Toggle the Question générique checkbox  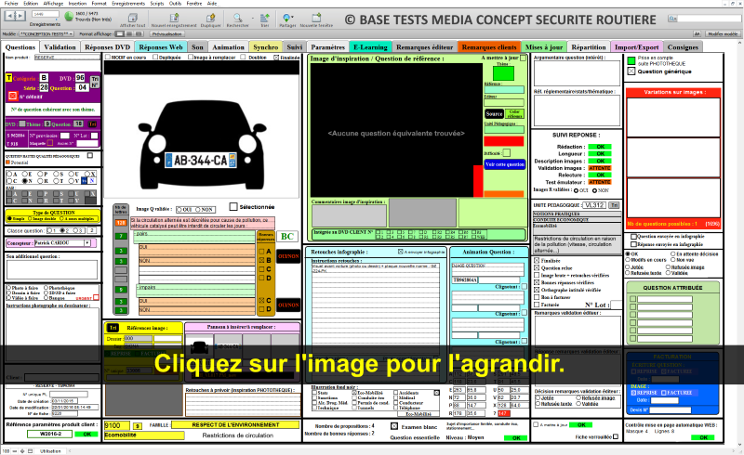[x=630, y=71]
